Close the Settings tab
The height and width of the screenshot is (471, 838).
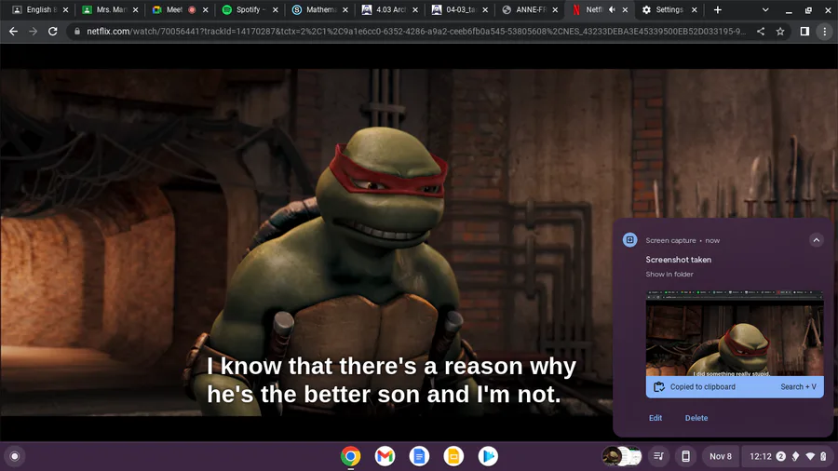(695, 9)
